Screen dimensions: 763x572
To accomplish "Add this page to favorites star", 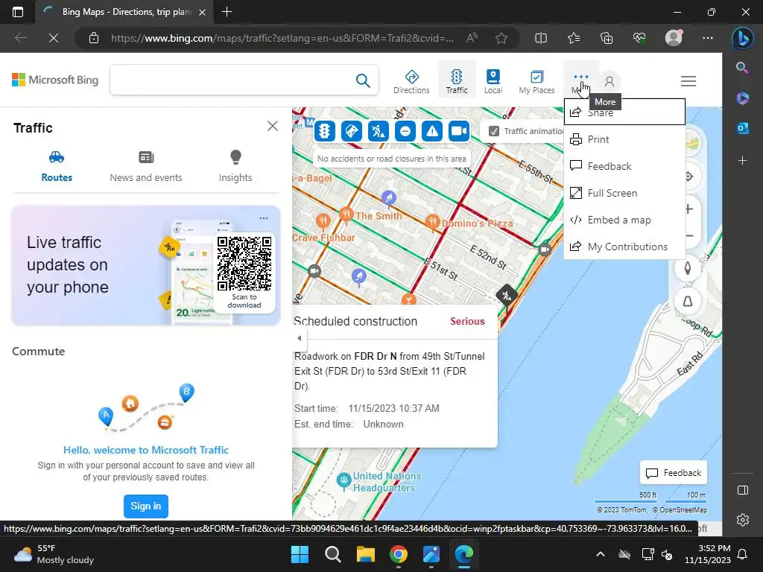I will tap(501, 38).
